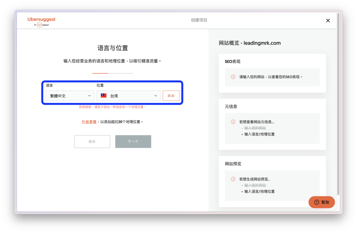Image resolution: width=357 pixels, height=233 pixels.
Task: Open the 位置 dropdown showing 台湾
Action: tap(129, 96)
